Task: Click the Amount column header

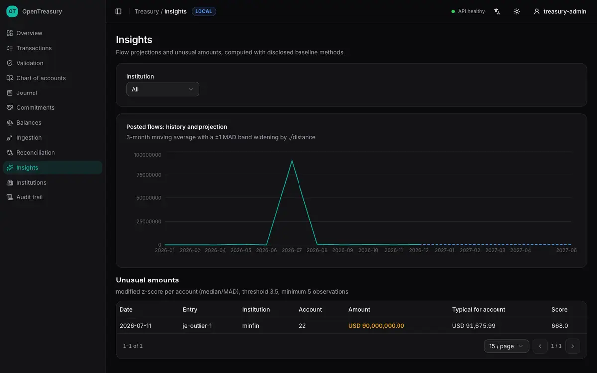Action: click(359, 309)
